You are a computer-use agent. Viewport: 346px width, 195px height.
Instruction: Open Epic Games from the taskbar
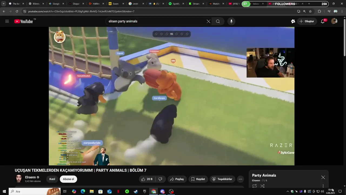145,191
